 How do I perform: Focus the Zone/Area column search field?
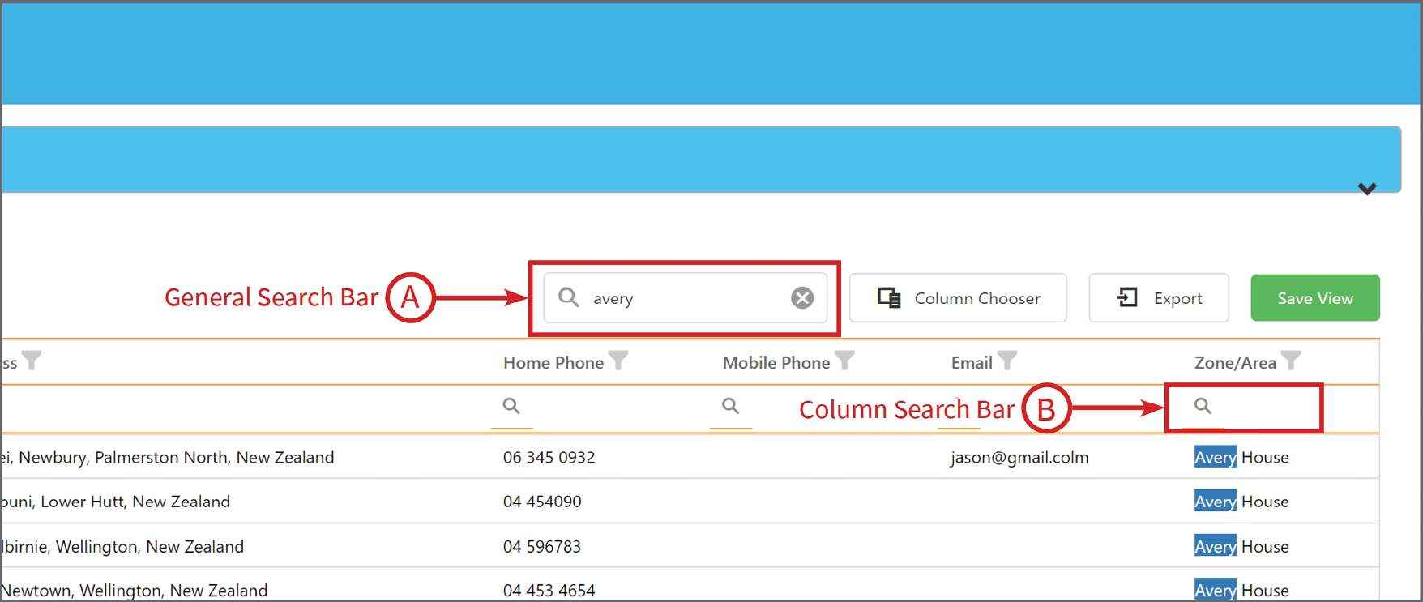point(1245,408)
